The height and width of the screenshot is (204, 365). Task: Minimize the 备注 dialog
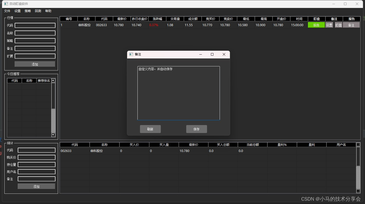(x=201, y=54)
